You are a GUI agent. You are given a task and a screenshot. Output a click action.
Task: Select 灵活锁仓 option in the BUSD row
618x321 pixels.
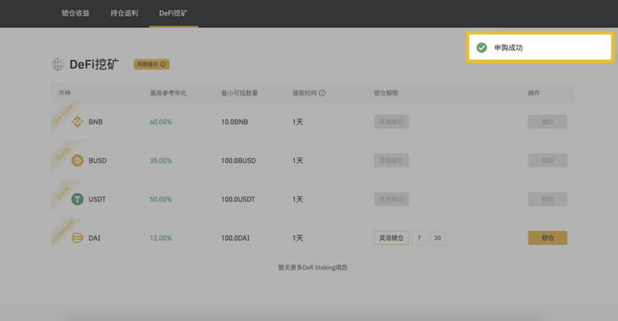pos(391,160)
